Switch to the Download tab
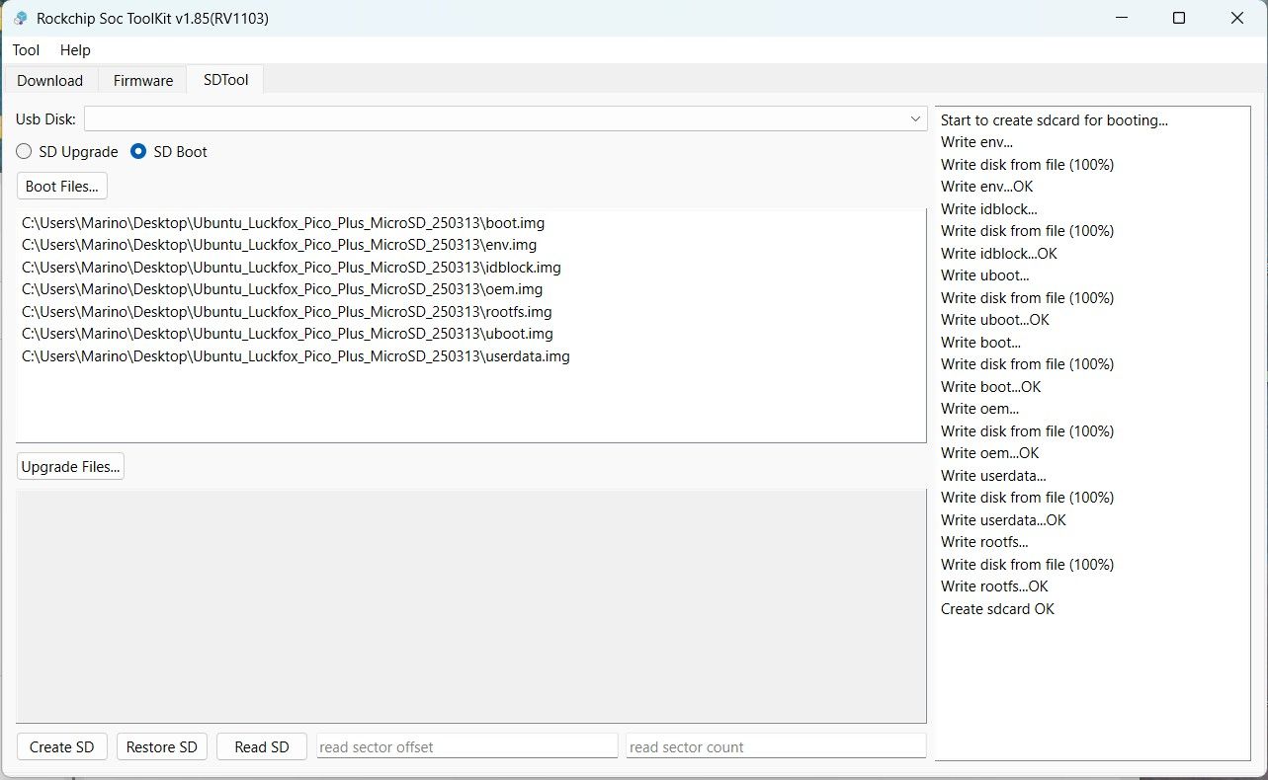The image size is (1268, 780). (49, 80)
